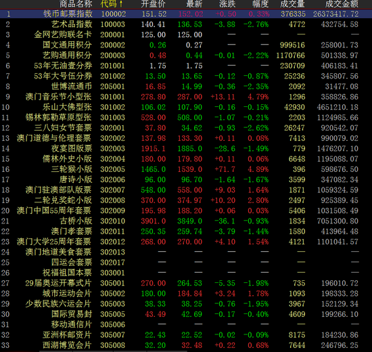Click percentage -2.76%

click(x=256, y=24)
